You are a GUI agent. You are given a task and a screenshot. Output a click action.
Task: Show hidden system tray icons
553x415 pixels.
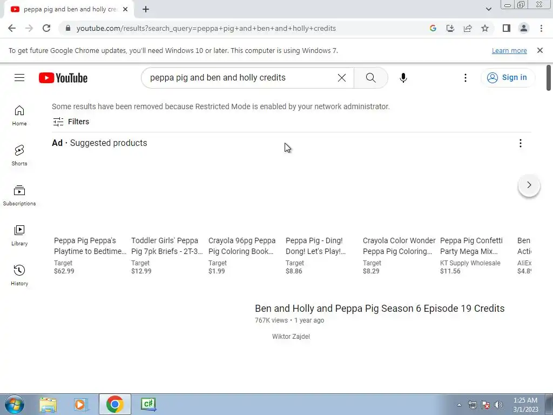(459, 405)
